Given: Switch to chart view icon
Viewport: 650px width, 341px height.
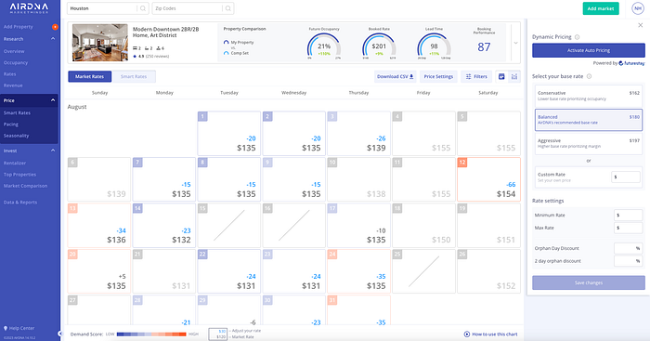Looking at the screenshot, I should pyautogui.click(x=514, y=77).
